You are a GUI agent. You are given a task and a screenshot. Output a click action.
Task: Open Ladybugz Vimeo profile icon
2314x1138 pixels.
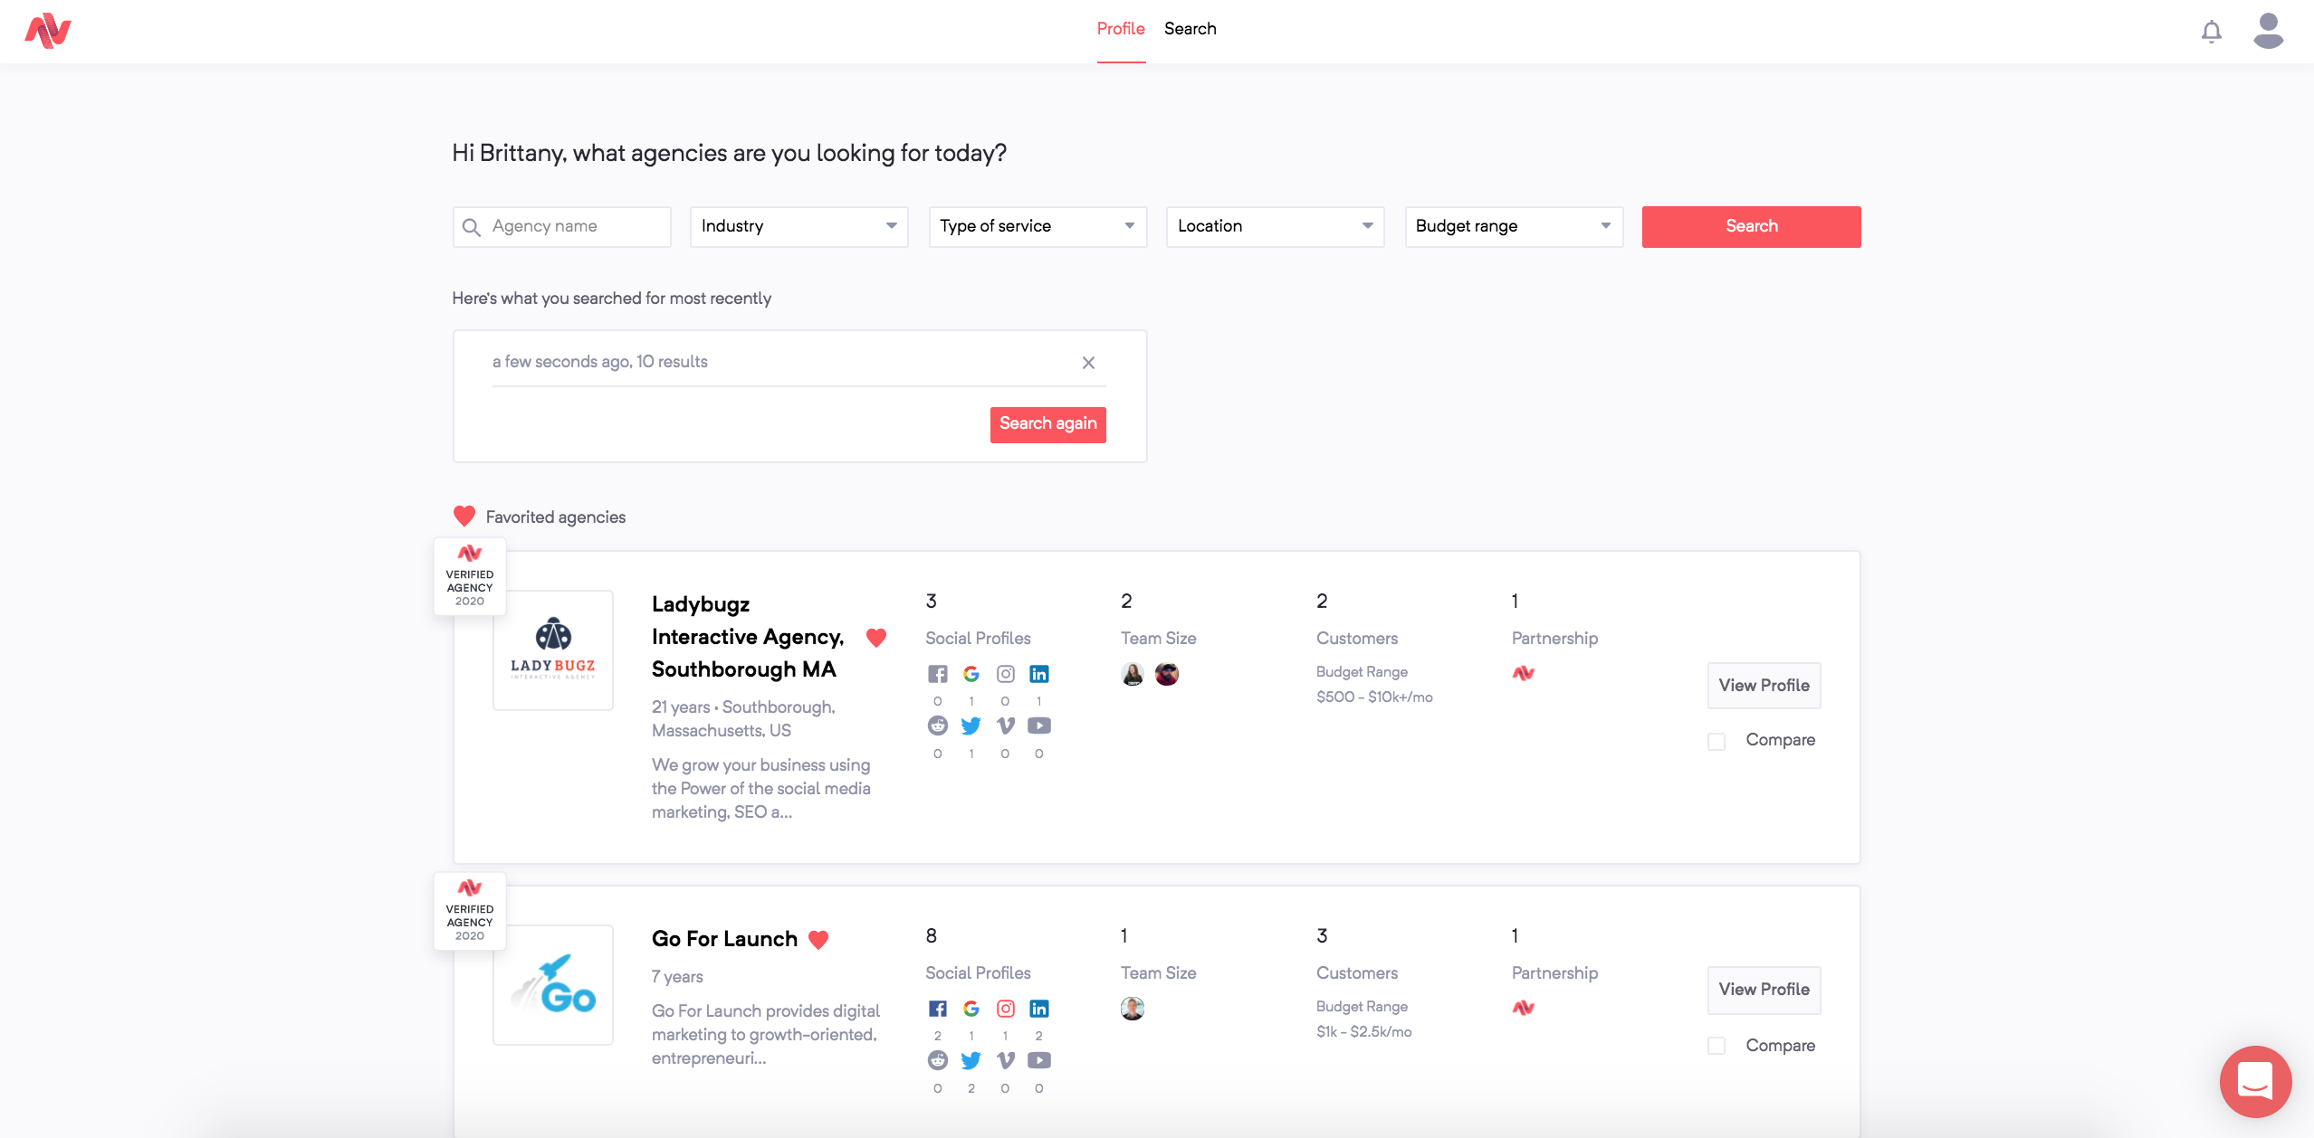coord(1006,725)
